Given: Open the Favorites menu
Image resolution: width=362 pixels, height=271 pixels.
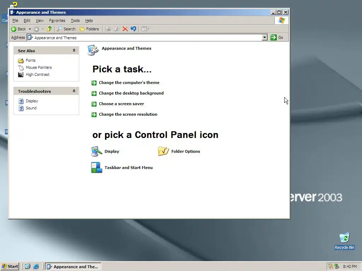Looking at the screenshot, I should coord(57,20).
